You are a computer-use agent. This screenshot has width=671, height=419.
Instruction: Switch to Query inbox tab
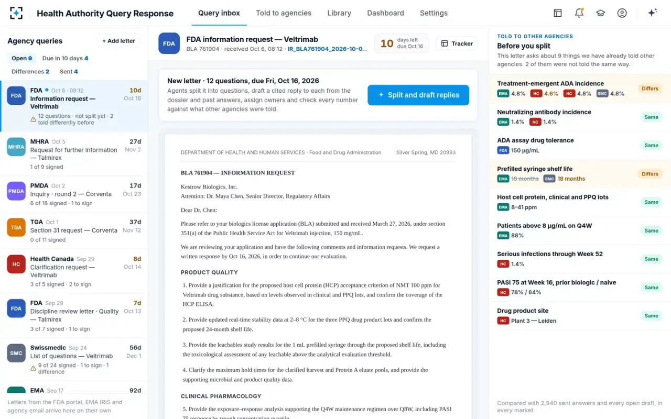[x=219, y=13]
